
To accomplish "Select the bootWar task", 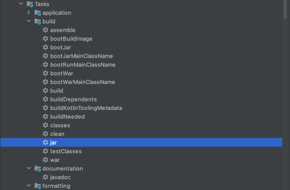I will pyautogui.click(x=62, y=73).
